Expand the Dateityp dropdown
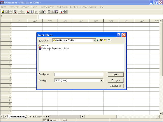Viewport: 163px width, 122px height. pos(101,80)
